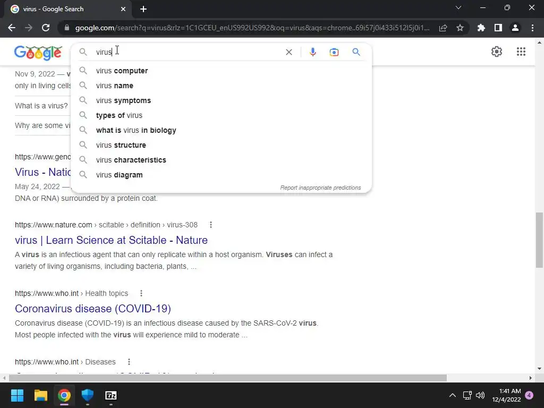
Task: Click Chrome icon in taskbar
Action: [64, 395]
